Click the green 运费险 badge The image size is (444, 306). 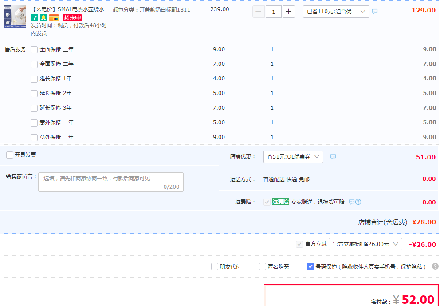(x=280, y=202)
